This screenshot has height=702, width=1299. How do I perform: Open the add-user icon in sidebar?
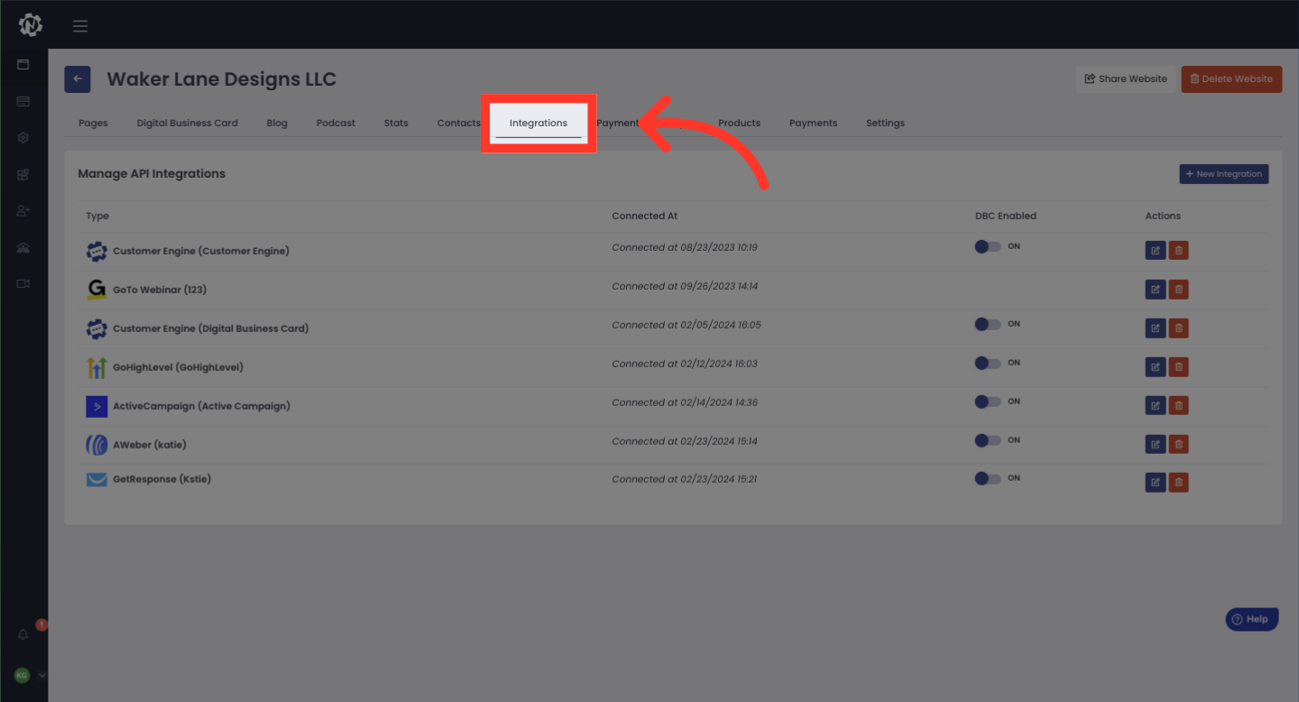point(23,210)
